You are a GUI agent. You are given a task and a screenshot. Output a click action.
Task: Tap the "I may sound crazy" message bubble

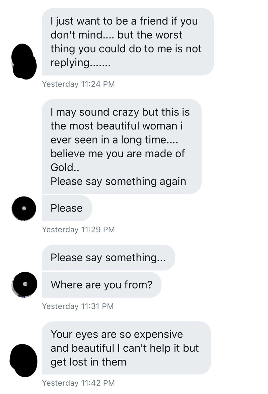121,146
